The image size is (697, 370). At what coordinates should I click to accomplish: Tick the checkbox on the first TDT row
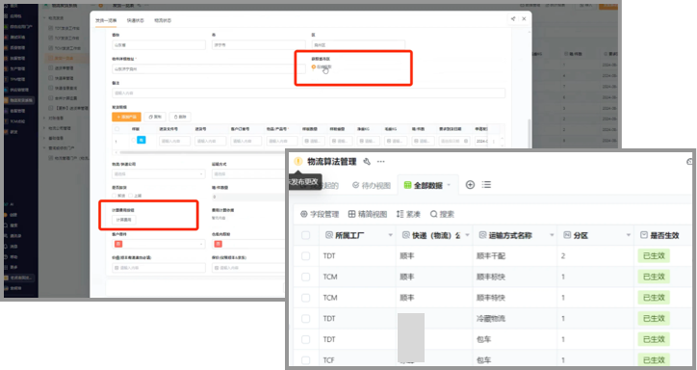(305, 255)
